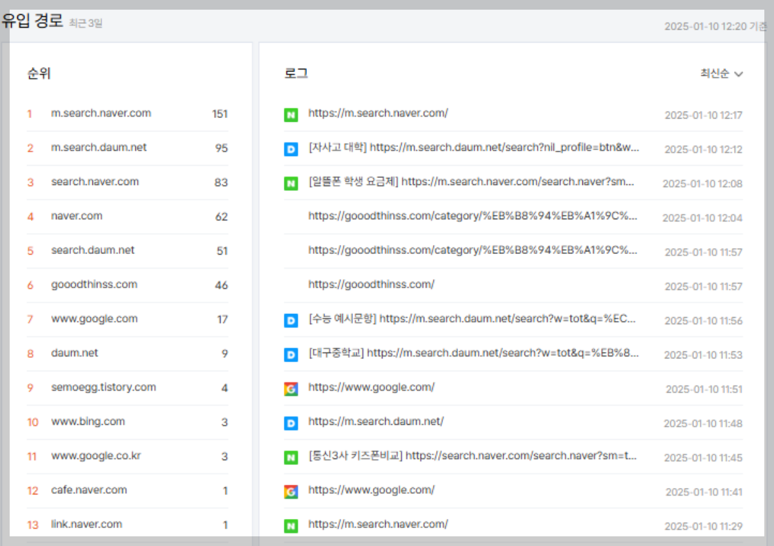774x546 pixels.
Task: Click the Daum icon beside 대구중학교 log
Action: pyautogui.click(x=291, y=354)
